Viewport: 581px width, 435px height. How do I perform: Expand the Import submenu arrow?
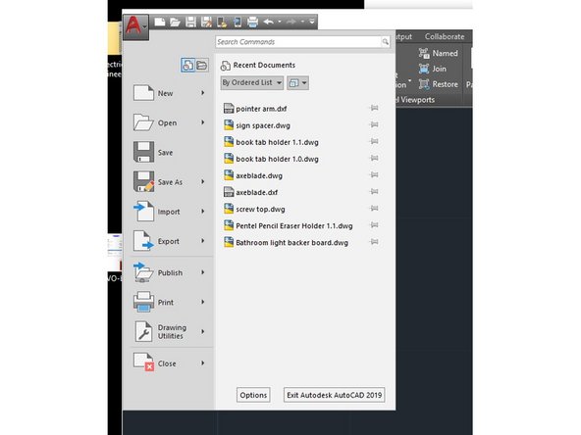click(203, 212)
